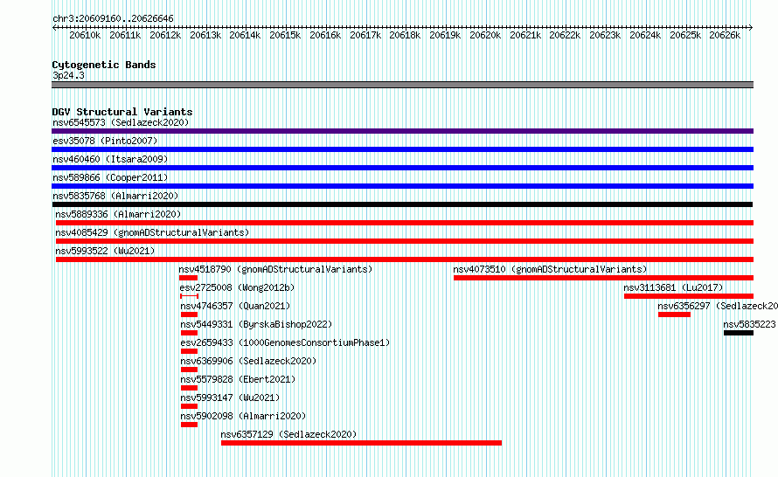This screenshot has width=778, height=477.
Task: Click the DGV Structural Variants track title
Action: click(122, 112)
